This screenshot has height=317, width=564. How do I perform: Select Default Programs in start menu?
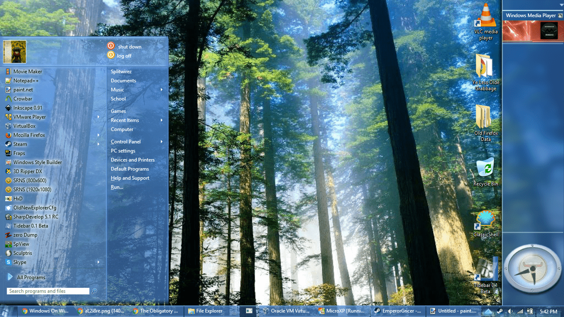(130, 169)
